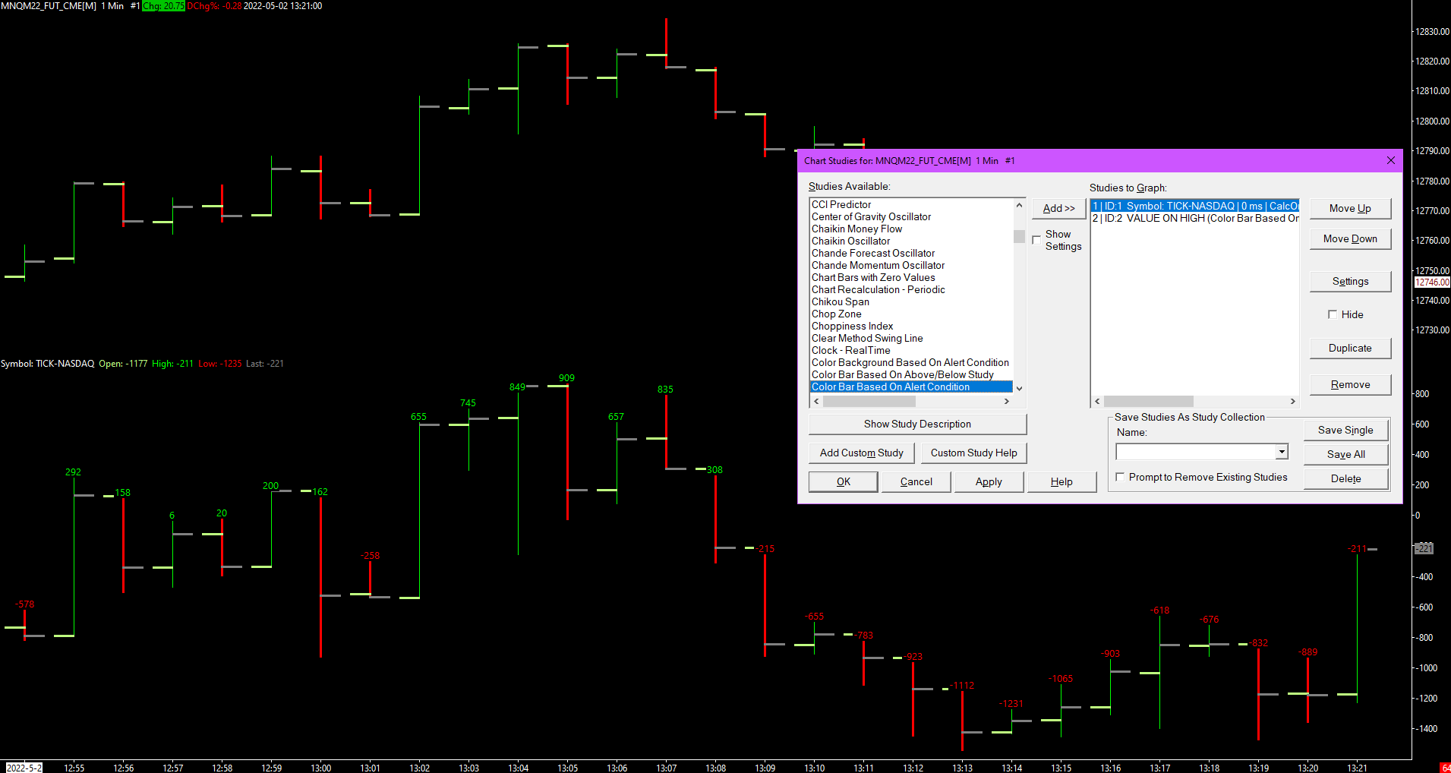Select Color Bar Based On Alert Condition
Image resolution: width=1451 pixels, height=773 pixels.
911,386
